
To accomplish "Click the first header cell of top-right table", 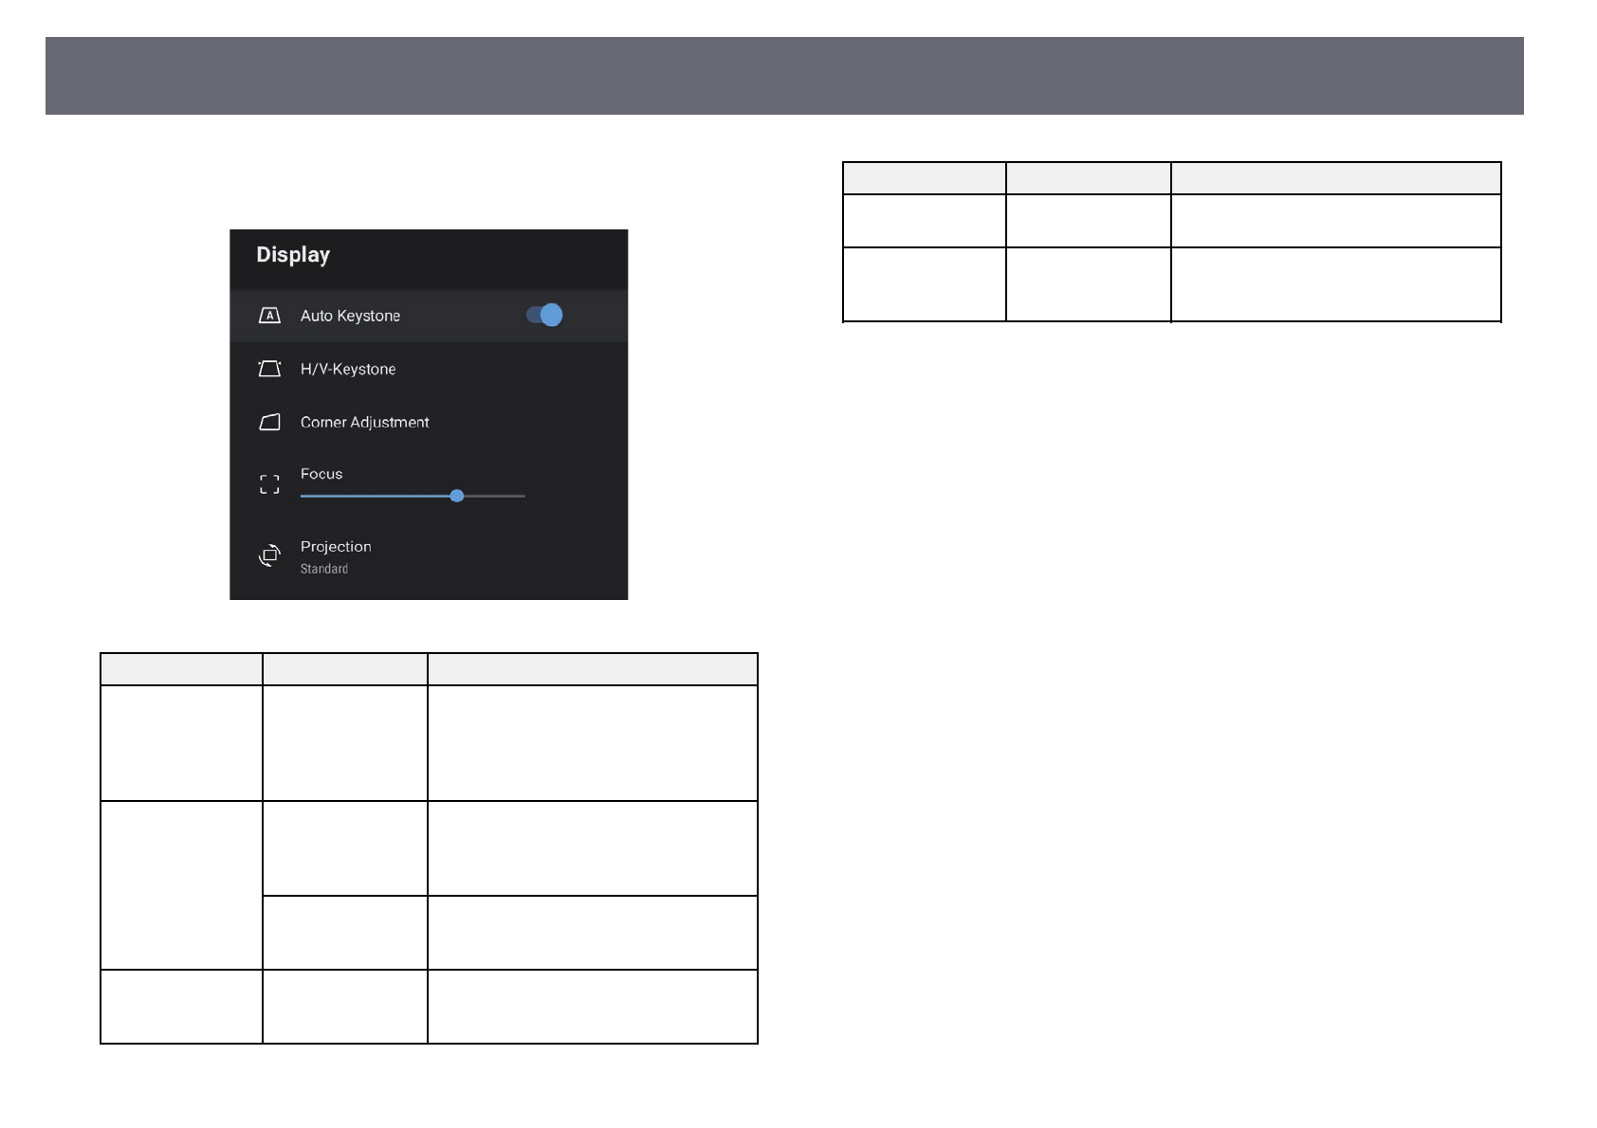I will coord(924,178).
